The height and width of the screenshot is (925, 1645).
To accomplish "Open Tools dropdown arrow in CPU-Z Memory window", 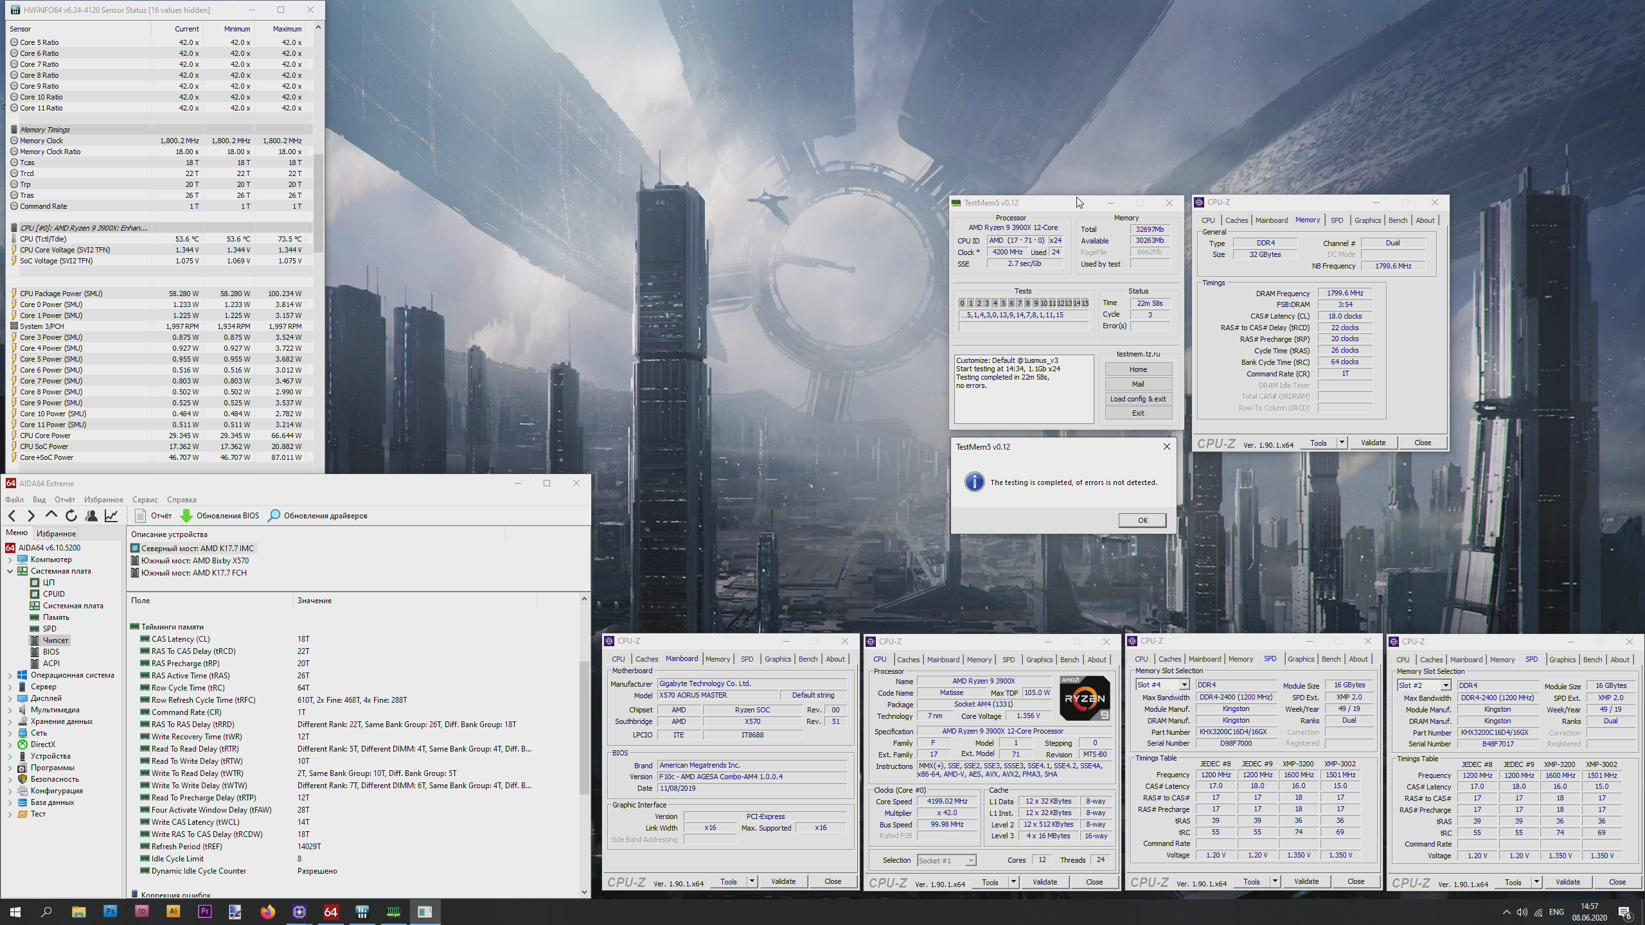I will pos(1341,442).
